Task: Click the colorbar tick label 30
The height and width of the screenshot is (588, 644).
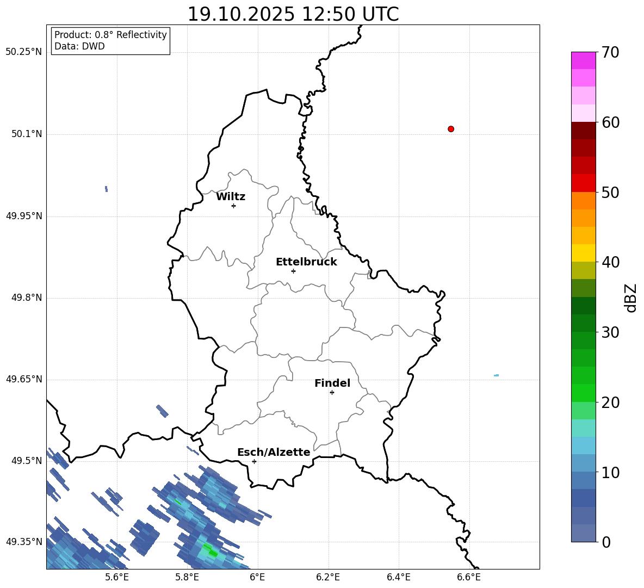Action: coord(610,332)
